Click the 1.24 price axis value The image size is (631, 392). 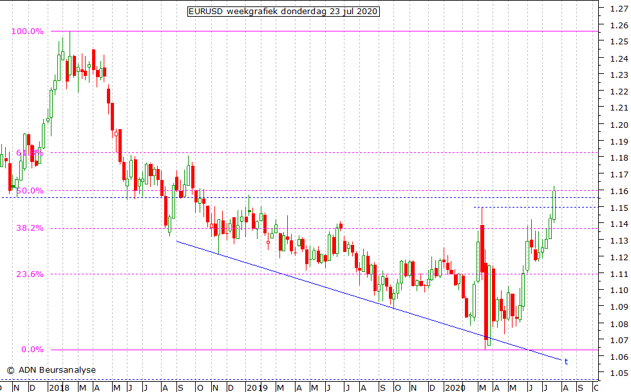point(619,58)
